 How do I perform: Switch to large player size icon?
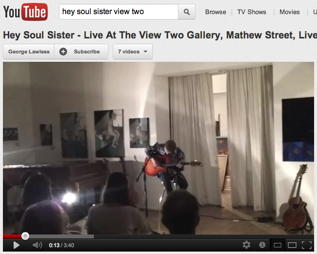click(x=292, y=245)
